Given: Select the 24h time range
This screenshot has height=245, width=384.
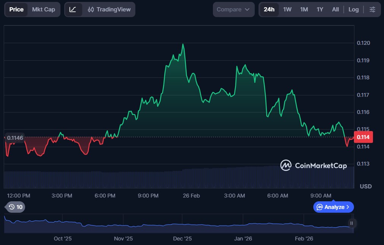Looking at the screenshot, I should pos(269,9).
